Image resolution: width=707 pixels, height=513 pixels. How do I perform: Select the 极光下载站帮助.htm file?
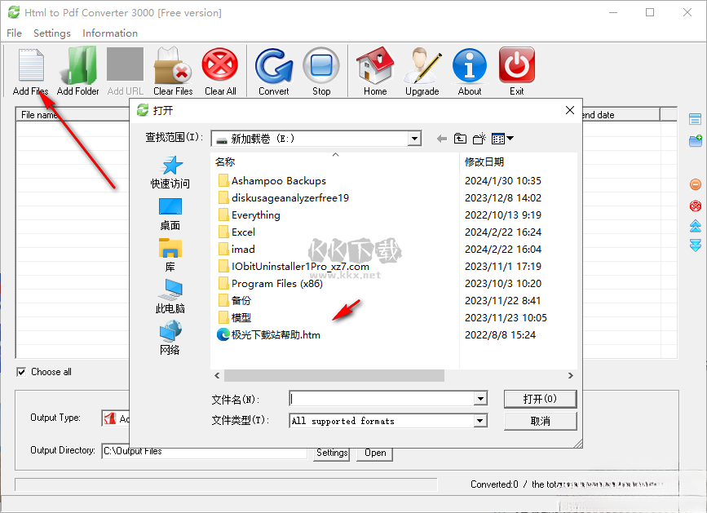tap(276, 334)
